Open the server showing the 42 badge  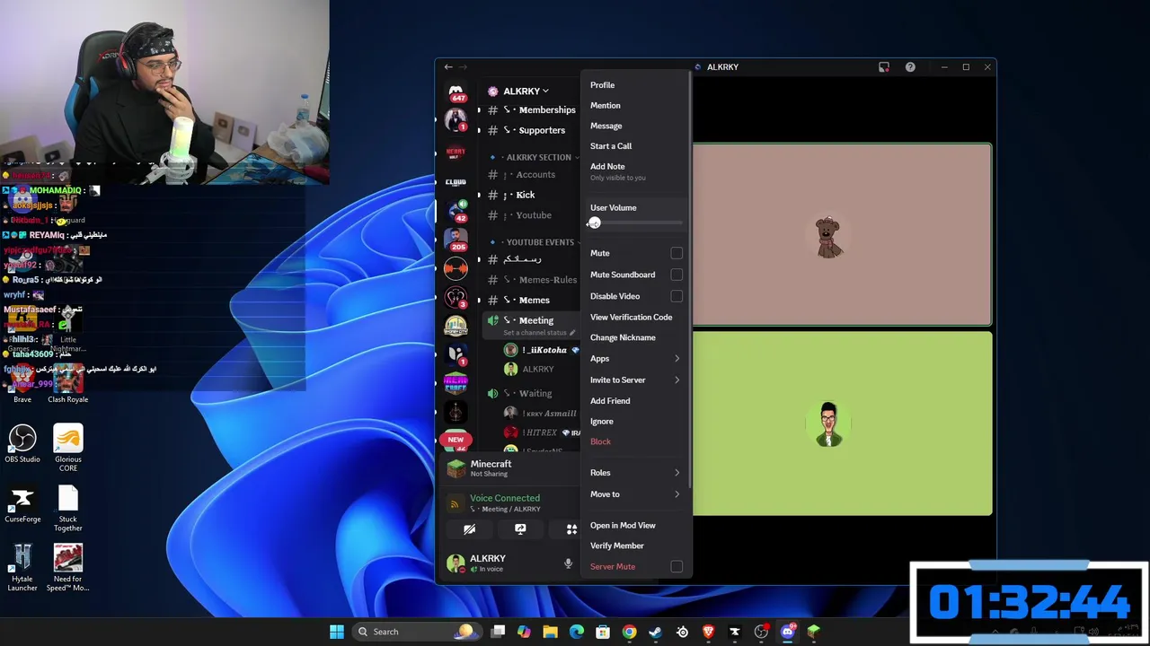coord(456,211)
